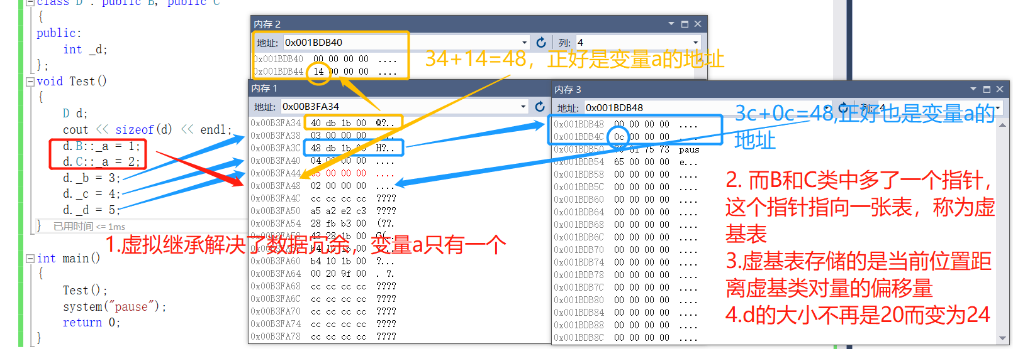The height and width of the screenshot is (349, 1013).
Task: Select the 内存 1 title tab
Action: point(264,89)
